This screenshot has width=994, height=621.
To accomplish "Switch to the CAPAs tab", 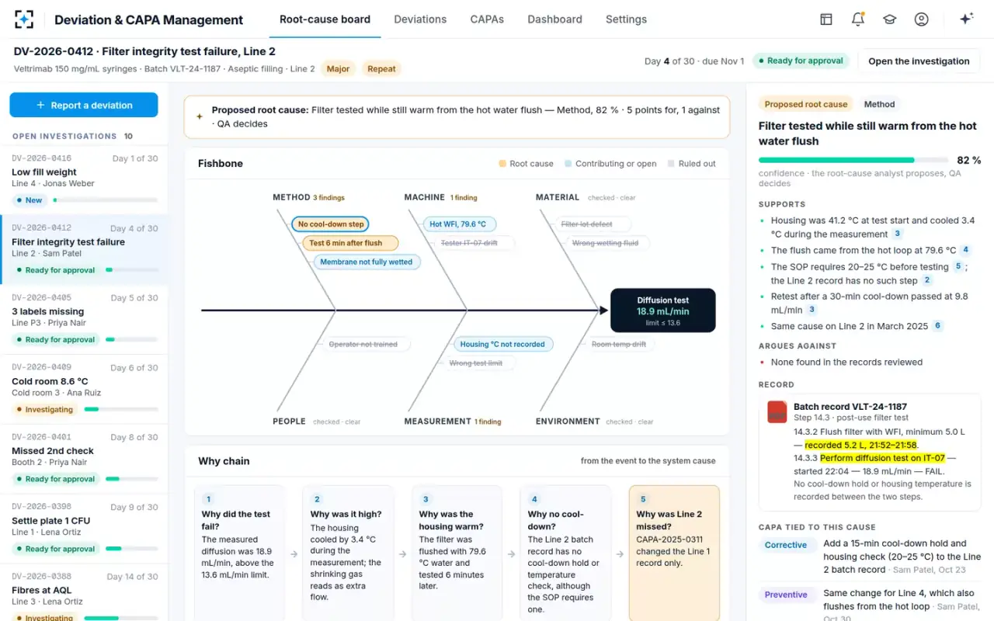I will point(487,19).
